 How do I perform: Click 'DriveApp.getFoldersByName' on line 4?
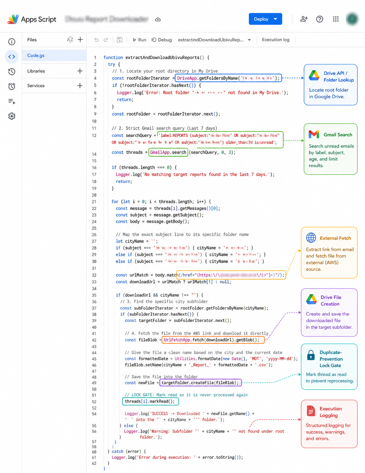207,78
